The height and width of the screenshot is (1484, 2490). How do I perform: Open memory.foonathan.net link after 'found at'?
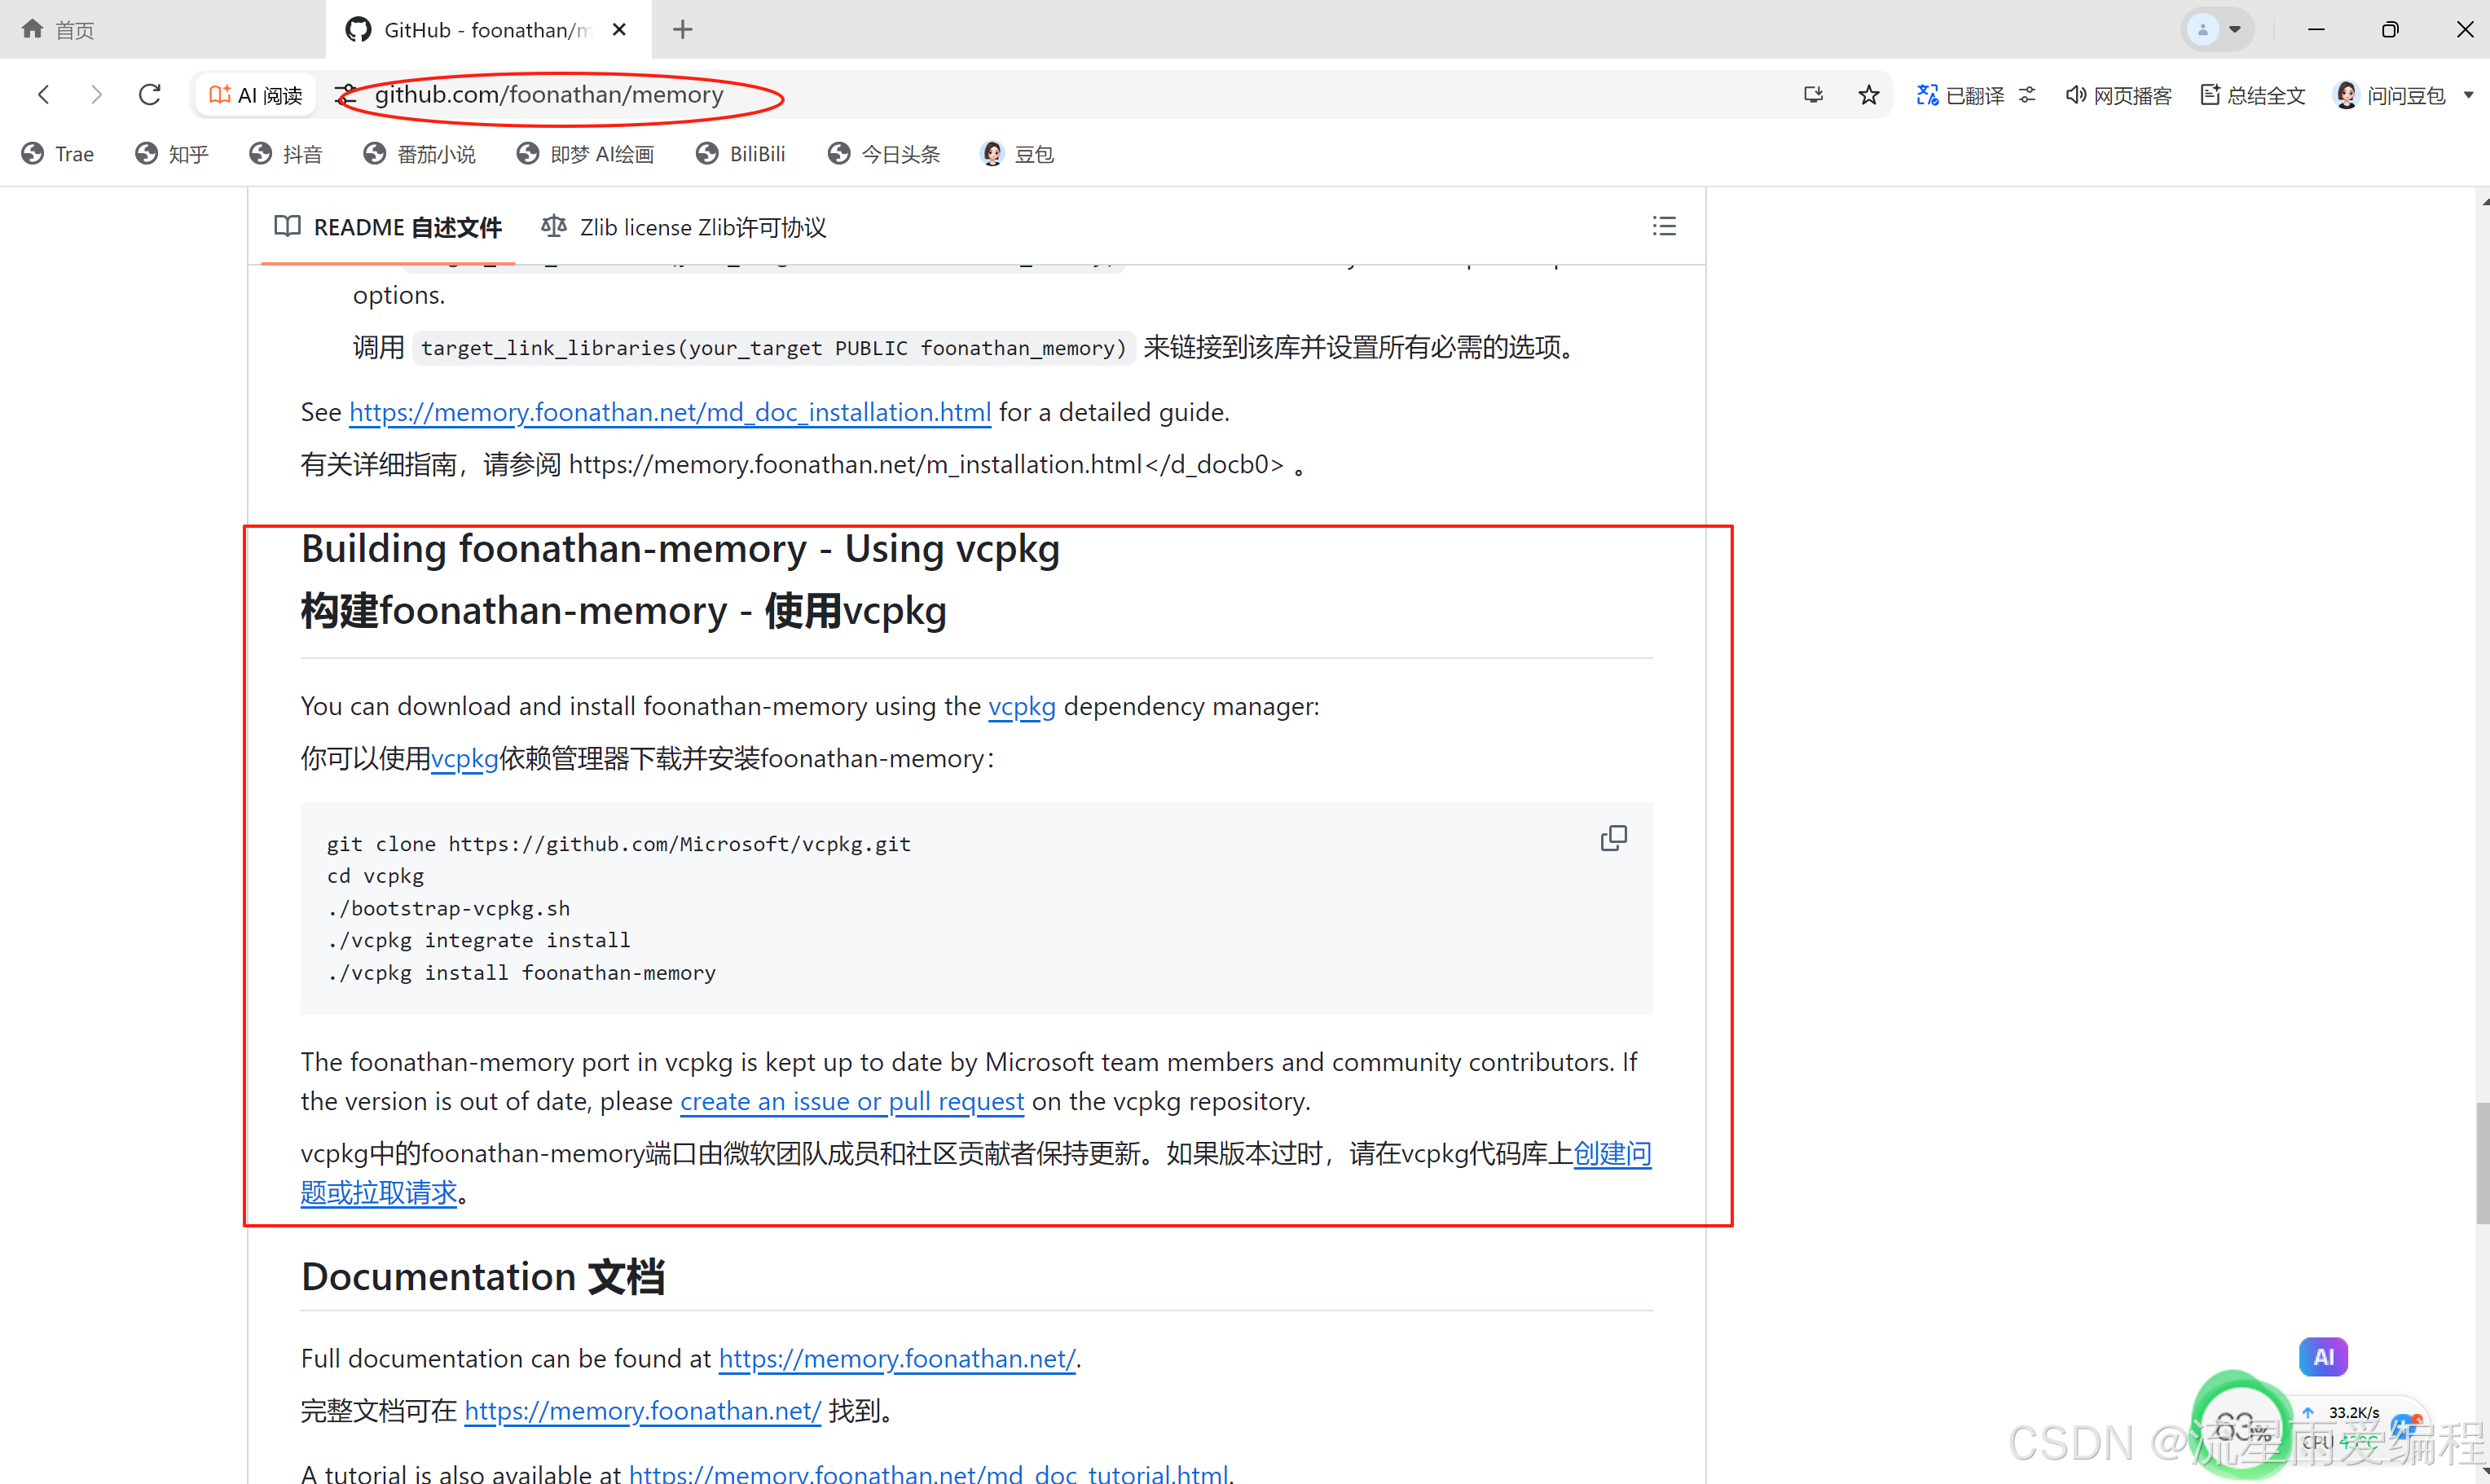point(896,1358)
